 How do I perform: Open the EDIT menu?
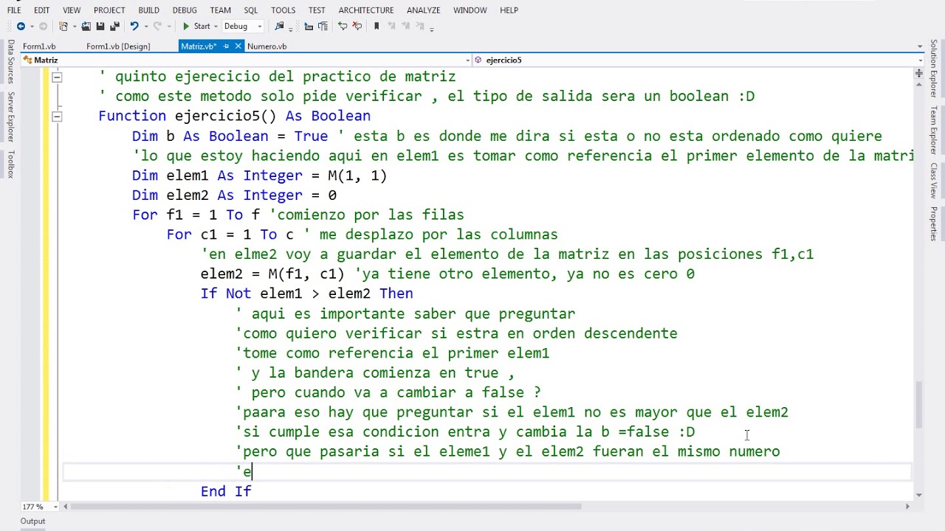(x=41, y=10)
